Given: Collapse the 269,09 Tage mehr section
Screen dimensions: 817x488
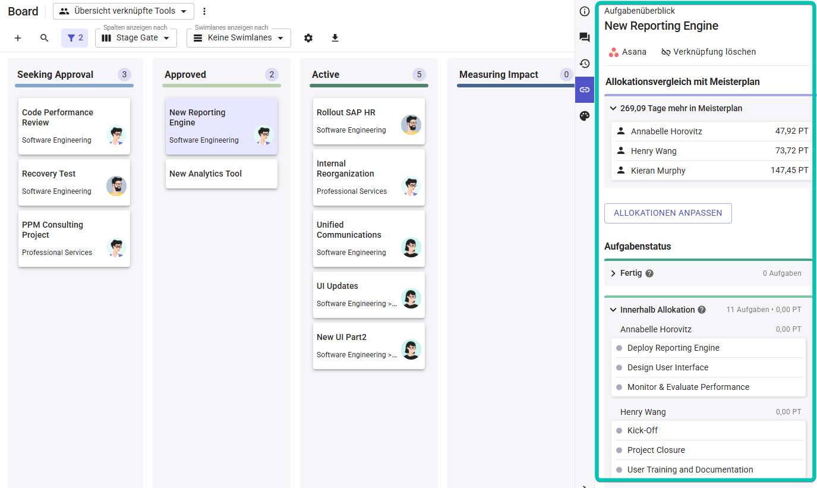Looking at the screenshot, I should coord(613,108).
